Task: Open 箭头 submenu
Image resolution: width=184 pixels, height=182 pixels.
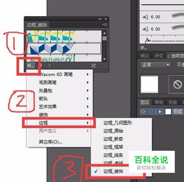Action: click(x=60, y=99)
